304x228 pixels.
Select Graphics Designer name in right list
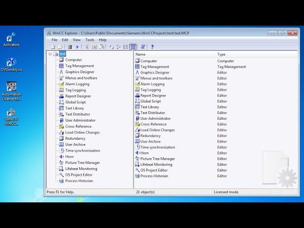[155, 72]
